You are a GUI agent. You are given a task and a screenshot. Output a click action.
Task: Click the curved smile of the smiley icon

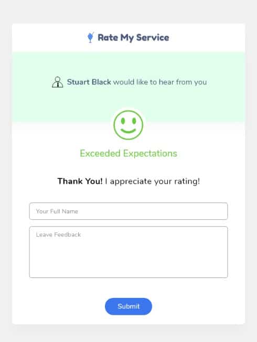coord(128,131)
